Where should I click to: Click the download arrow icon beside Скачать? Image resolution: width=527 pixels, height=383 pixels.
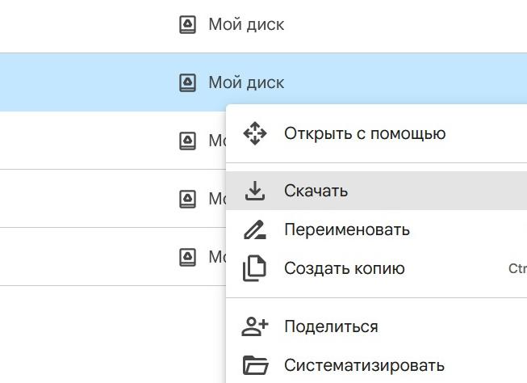coord(255,191)
